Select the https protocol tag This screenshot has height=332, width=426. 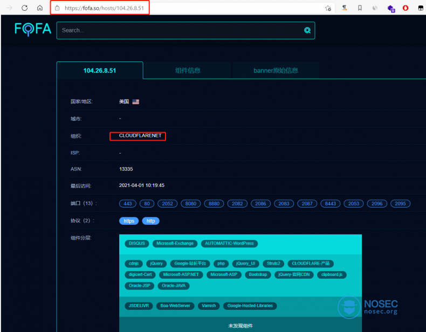coord(129,221)
